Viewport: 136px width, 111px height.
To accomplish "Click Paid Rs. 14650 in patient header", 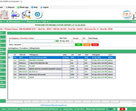I will point(75,29).
